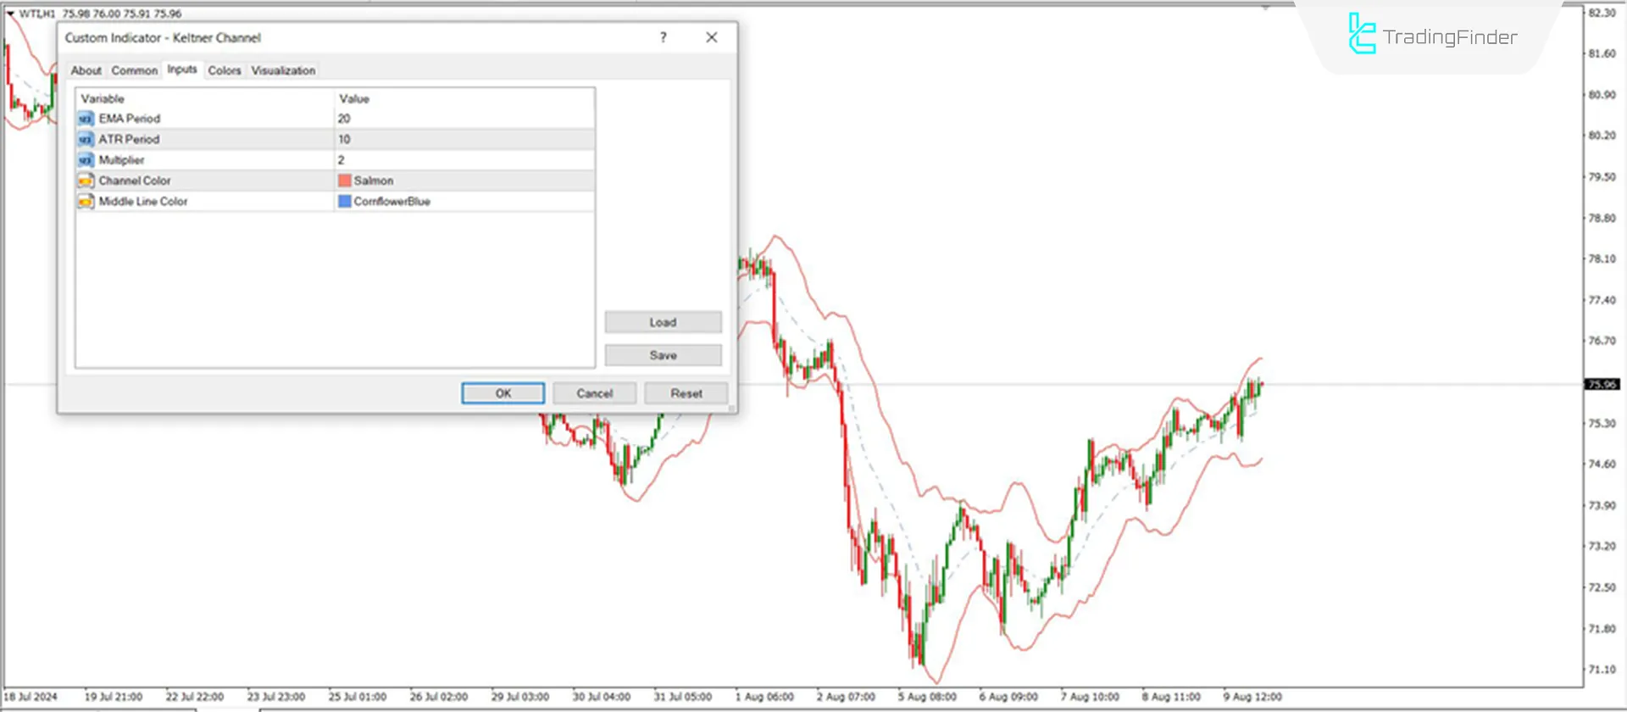
Task: Click the help question mark icon
Action: [663, 37]
